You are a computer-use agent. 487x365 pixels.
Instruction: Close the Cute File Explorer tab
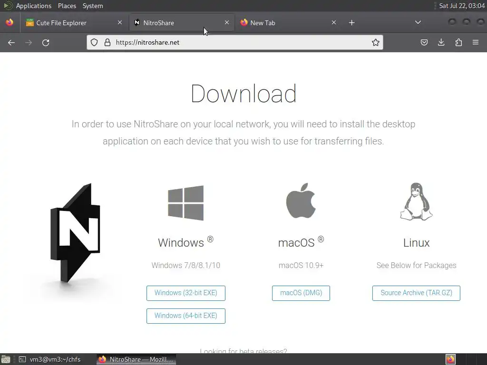[119, 22]
